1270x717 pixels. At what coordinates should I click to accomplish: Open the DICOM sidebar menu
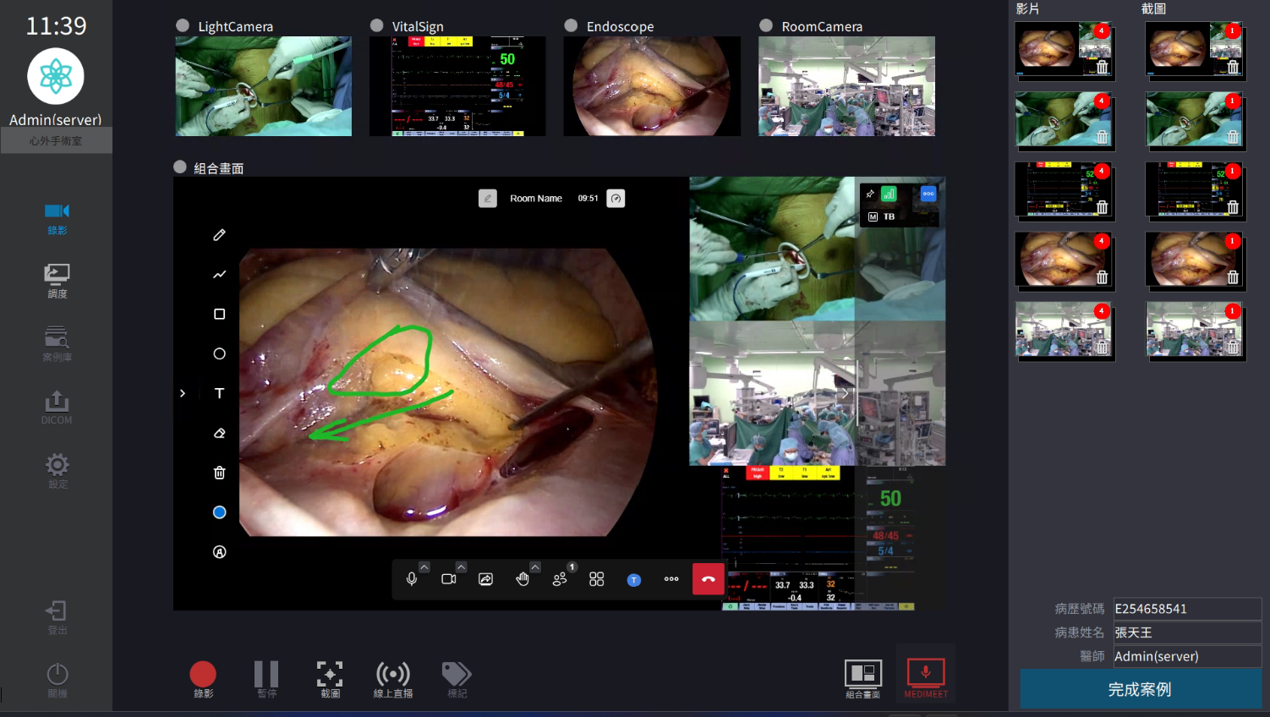[x=57, y=407]
